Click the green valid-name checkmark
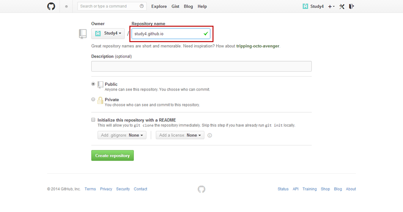403x212 pixels. (206, 34)
